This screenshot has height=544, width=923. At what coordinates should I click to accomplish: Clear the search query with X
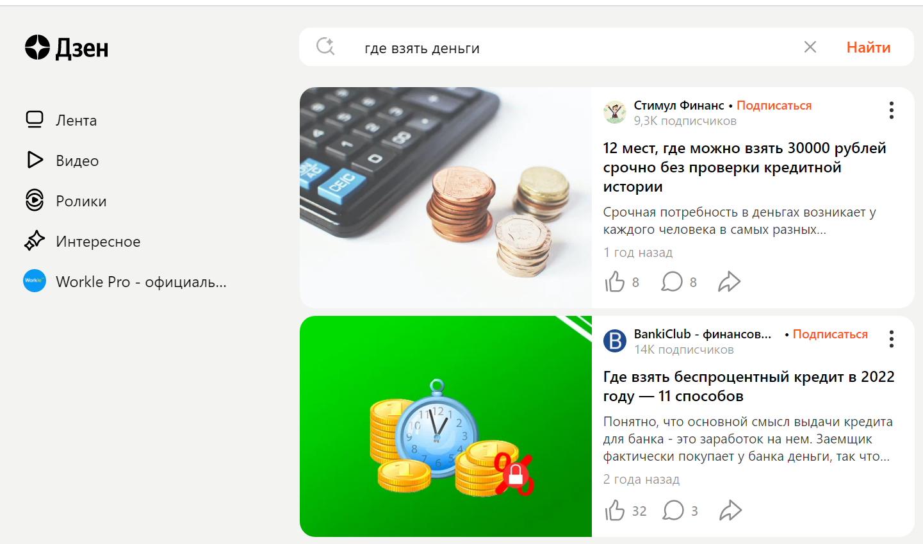point(810,47)
